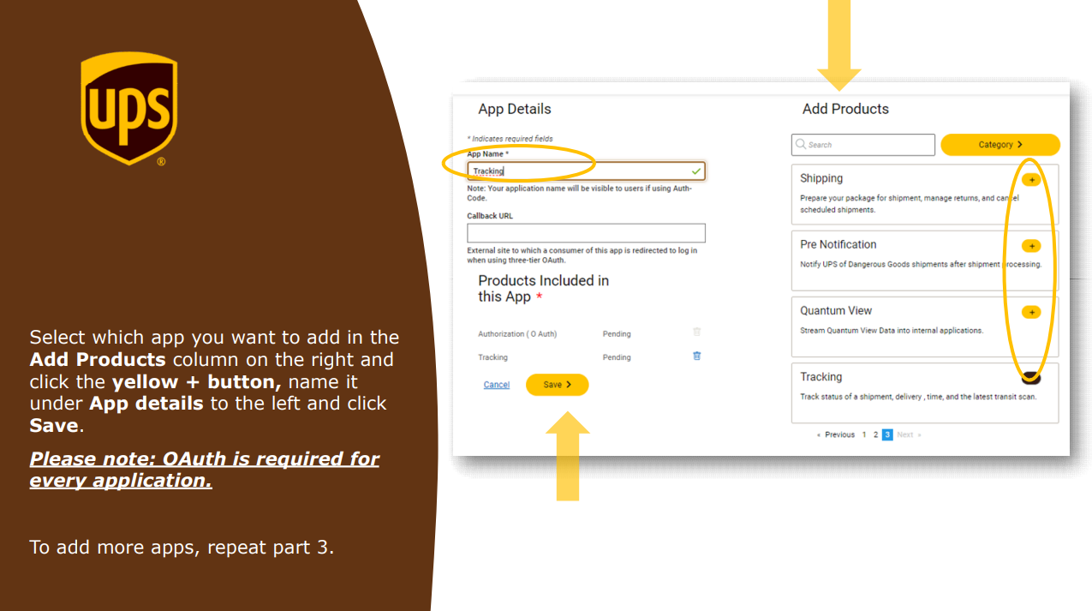
Task: Add Quantum View using the plus button
Action: [x=1031, y=312]
